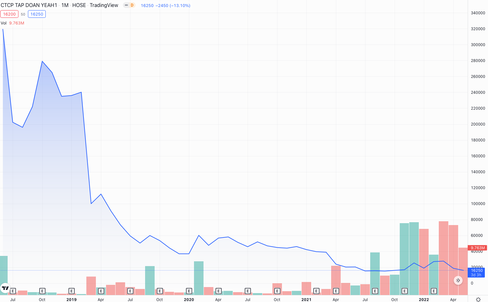The height and width of the screenshot is (302, 488).
Task: Click the 100000 price scale label
Action: [478, 204]
